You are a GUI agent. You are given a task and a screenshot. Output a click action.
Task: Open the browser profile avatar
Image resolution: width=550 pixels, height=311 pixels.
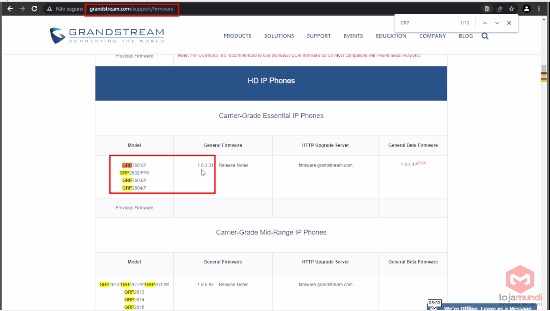[x=527, y=9]
